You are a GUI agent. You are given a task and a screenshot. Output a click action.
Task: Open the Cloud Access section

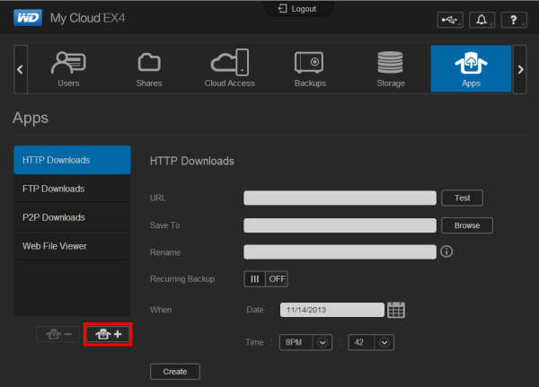pyautogui.click(x=230, y=69)
